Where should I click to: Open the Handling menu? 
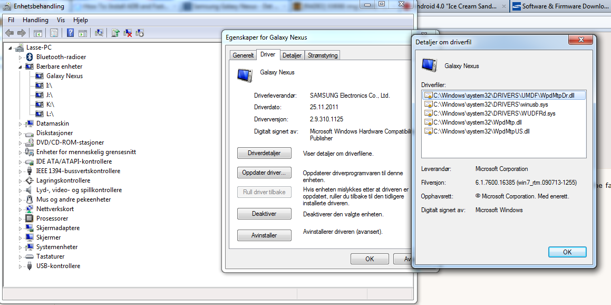[35, 20]
